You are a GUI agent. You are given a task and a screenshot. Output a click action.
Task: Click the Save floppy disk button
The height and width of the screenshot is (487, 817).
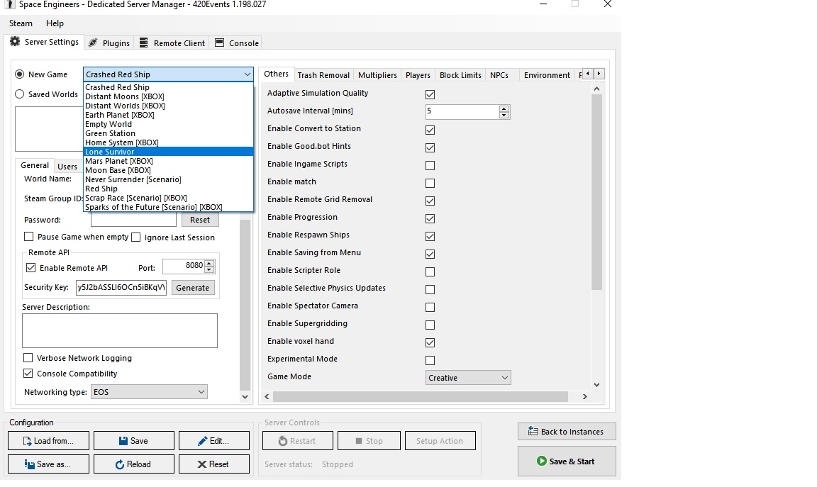[133, 441]
